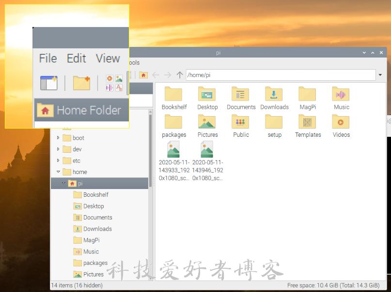Collapse the home folder in tree
The width and height of the screenshot is (391, 292).
(58, 172)
